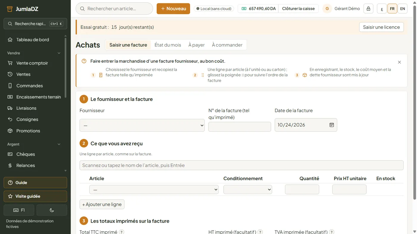
Task: Open the Conditionnement dropdown
Action: [x=248, y=190]
